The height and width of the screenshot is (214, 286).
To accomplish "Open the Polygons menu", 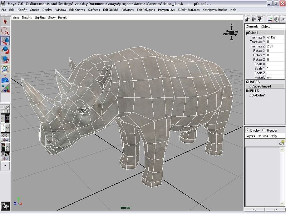I will (128, 10).
